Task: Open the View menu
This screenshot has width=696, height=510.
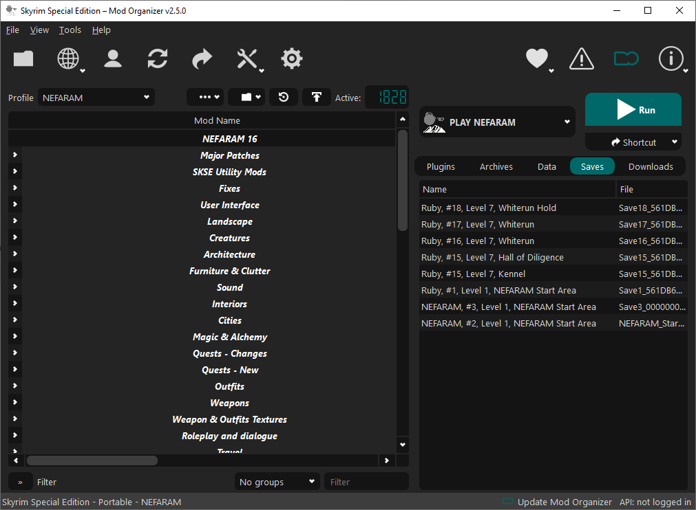Action: click(39, 30)
